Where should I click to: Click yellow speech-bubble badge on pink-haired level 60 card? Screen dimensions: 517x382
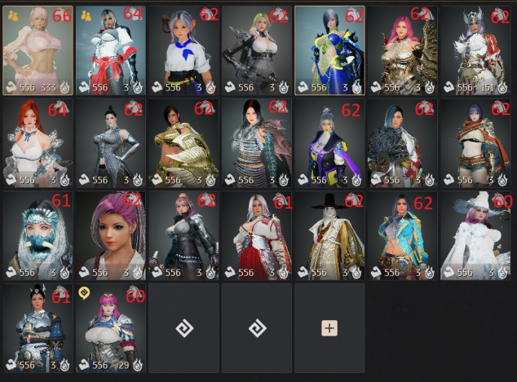[x=84, y=293]
